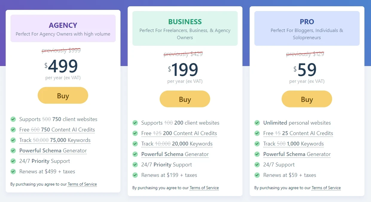Click checkmark next to Unlimited personal websites
Viewport: 371px width, 202px height.
coord(257,123)
